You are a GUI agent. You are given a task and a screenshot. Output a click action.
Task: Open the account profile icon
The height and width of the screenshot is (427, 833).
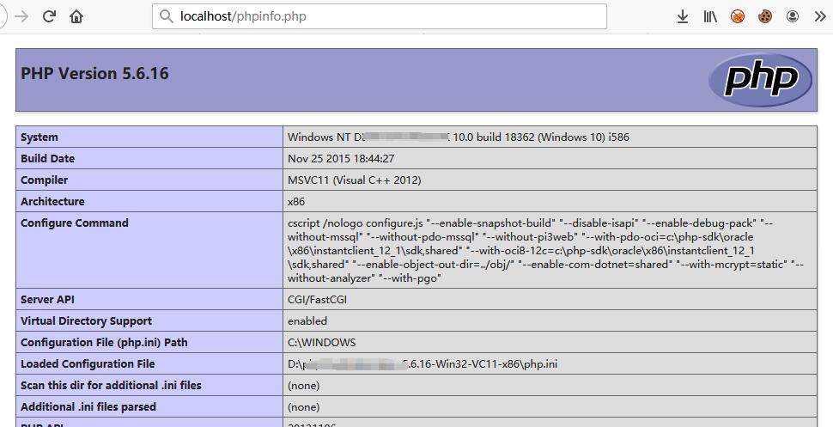pyautogui.click(x=793, y=16)
